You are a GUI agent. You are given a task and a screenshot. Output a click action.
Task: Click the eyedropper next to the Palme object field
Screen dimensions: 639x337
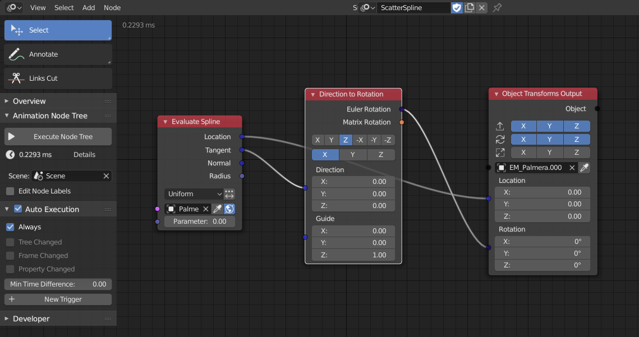pos(217,209)
